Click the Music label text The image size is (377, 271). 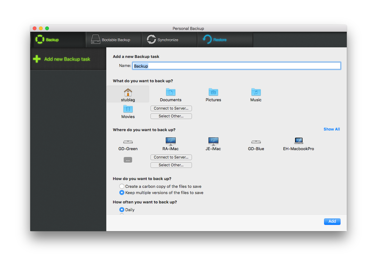tap(256, 100)
